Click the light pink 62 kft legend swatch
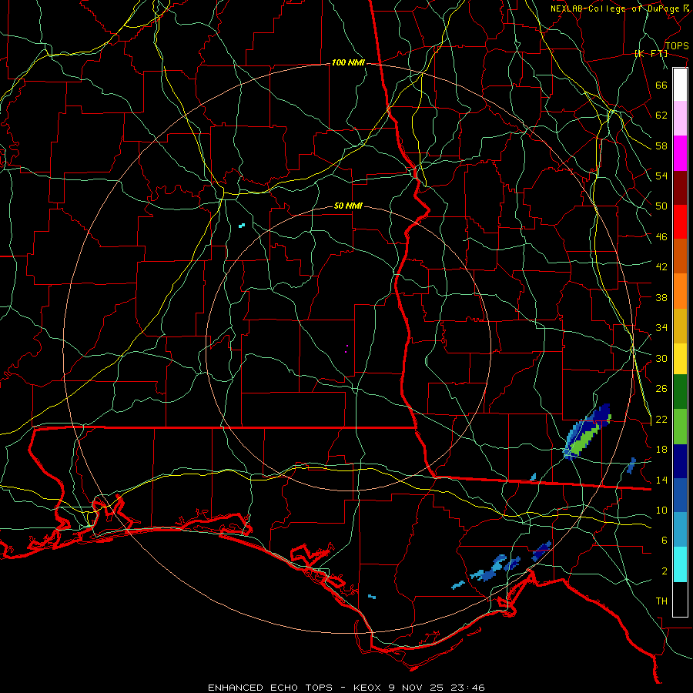Image resolution: width=693 pixels, height=693 pixels. point(680,118)
